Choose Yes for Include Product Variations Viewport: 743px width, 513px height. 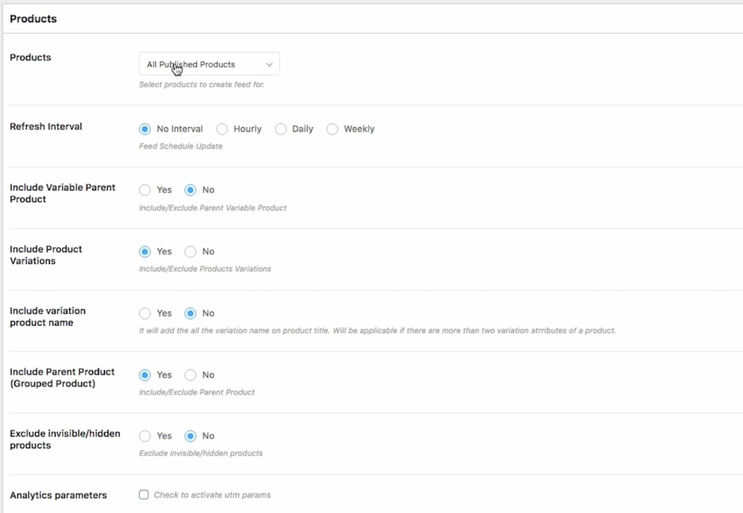coord(145,252)
